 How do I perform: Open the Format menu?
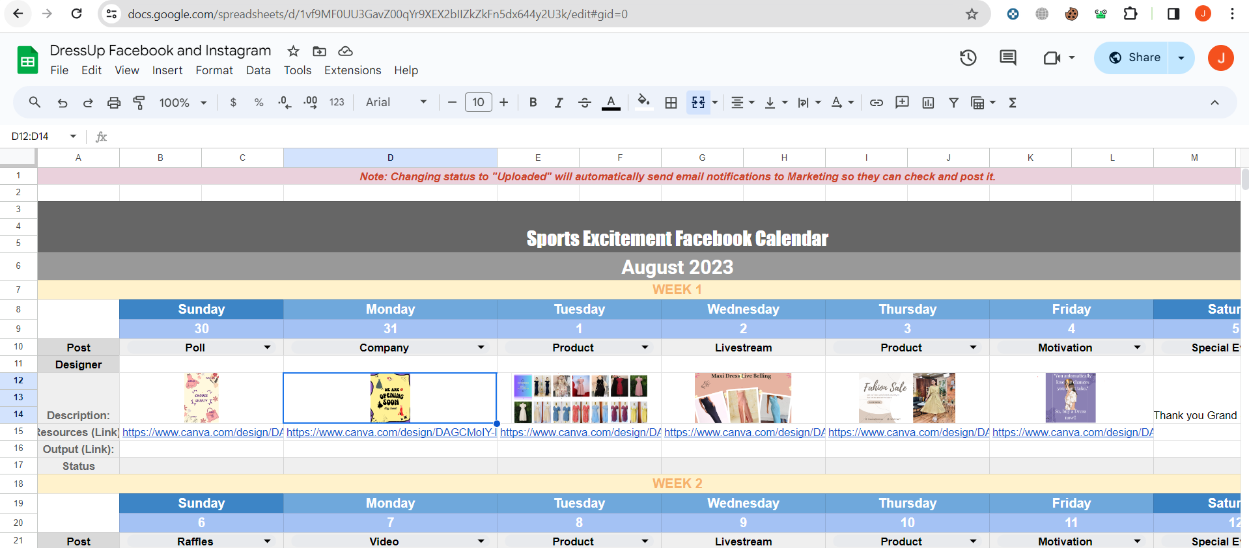tap(214, 70)
